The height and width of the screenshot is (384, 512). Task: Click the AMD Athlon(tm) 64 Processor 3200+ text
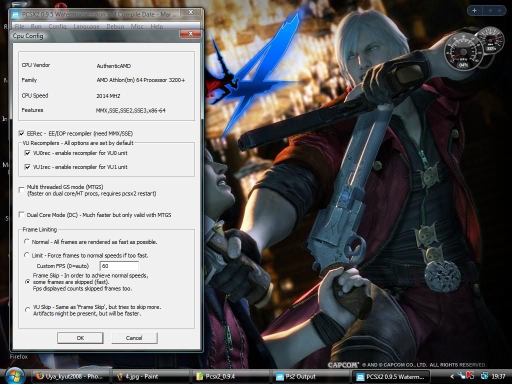140,80
